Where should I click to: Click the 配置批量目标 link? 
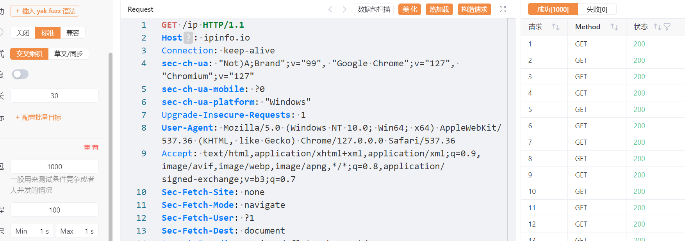click(38, 117)
